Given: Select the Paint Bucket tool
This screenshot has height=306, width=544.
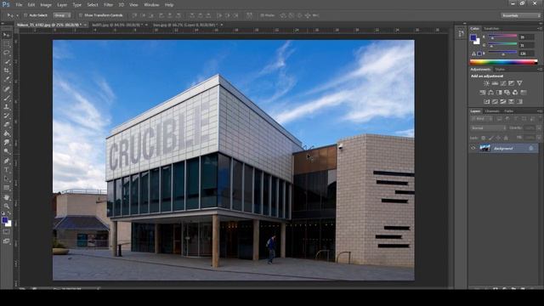Looking at the screenshot, I should point(6,133).
